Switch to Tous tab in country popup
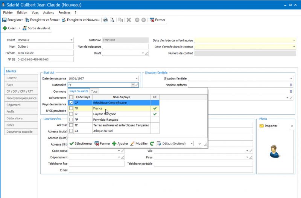Screen dimensions: 301x198 (94, 91)
